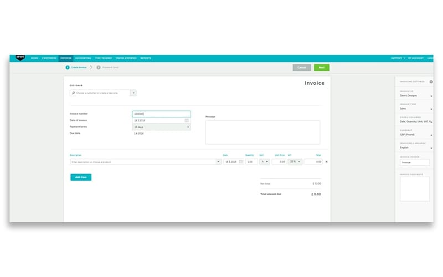443x277 pixels.
Task: Open Travel Expenses in the nav bar
Action: pos(126,58)
